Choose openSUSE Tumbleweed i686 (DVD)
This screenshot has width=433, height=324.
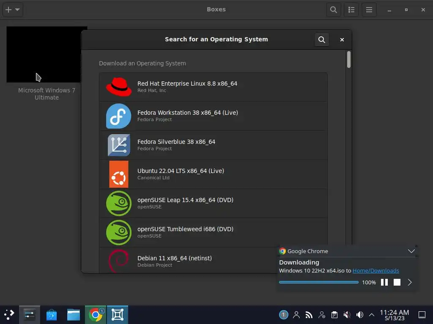[x=213, y=232]
